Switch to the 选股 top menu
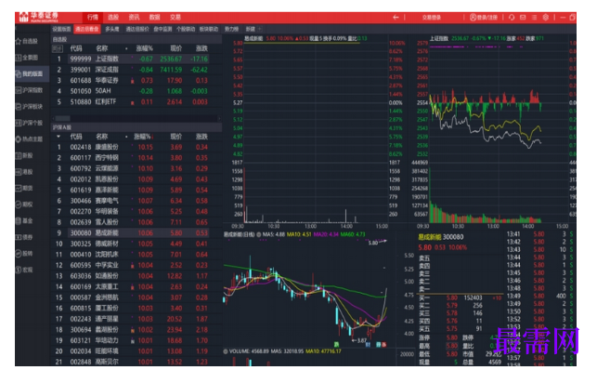The height and width of the screenshot is (370, 597). pyautogui.click(x=113, y=17)
